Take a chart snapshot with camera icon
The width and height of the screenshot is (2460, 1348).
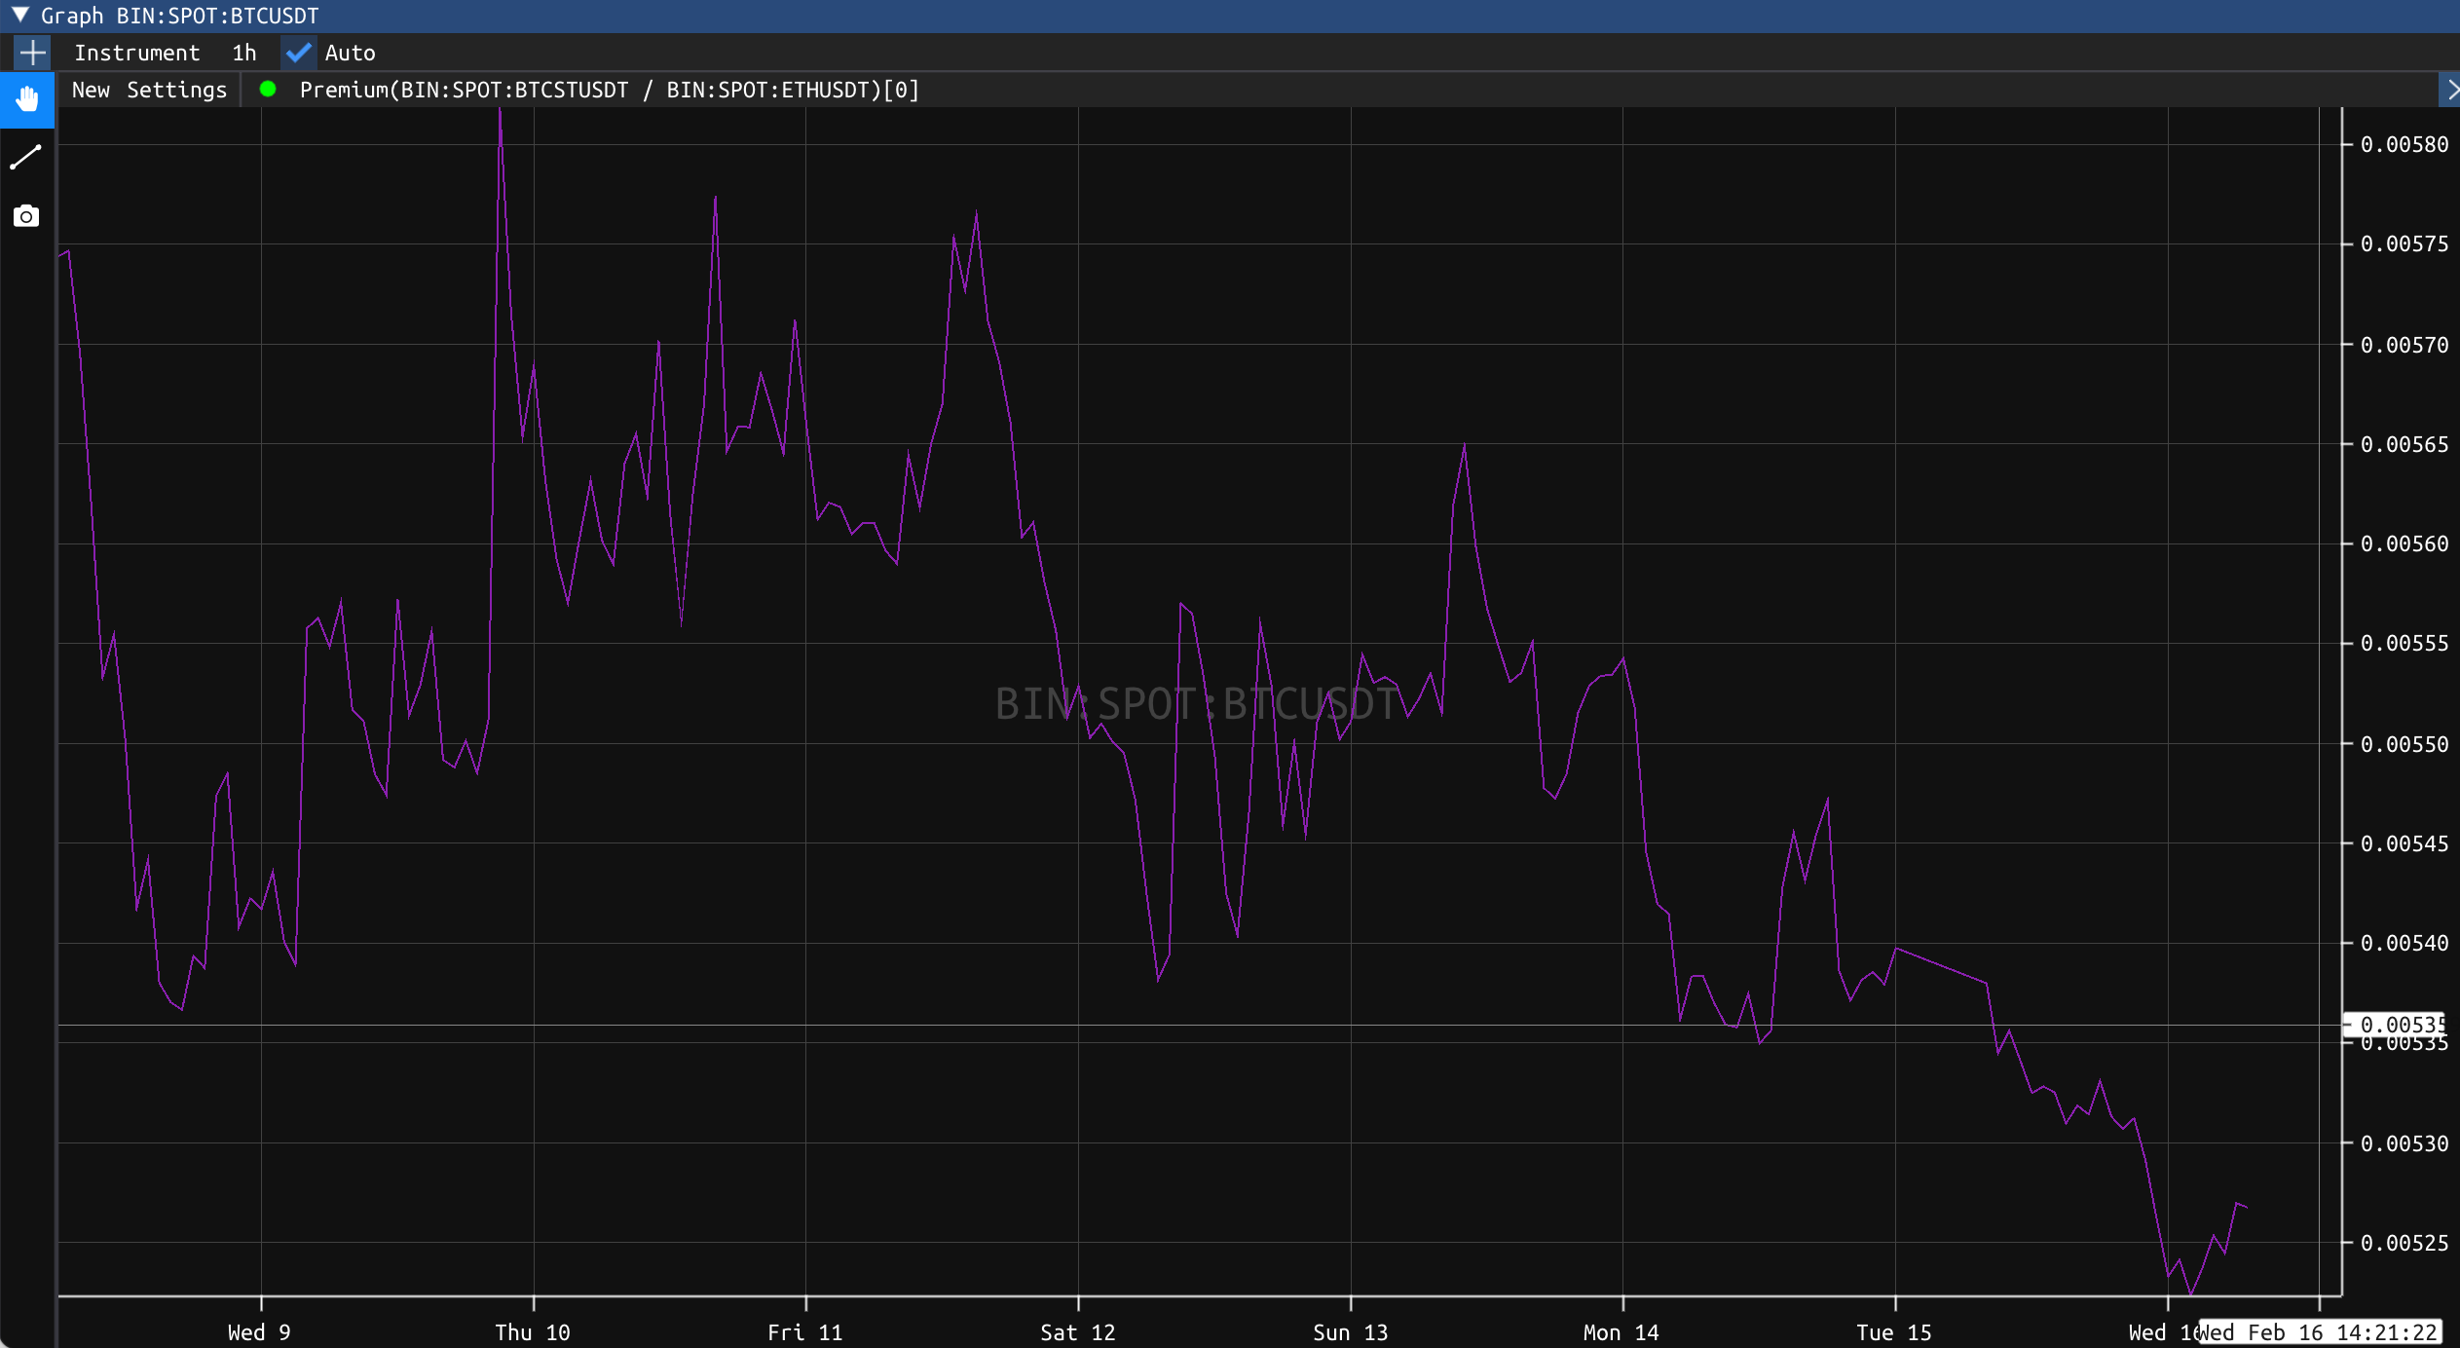[26, 215]
